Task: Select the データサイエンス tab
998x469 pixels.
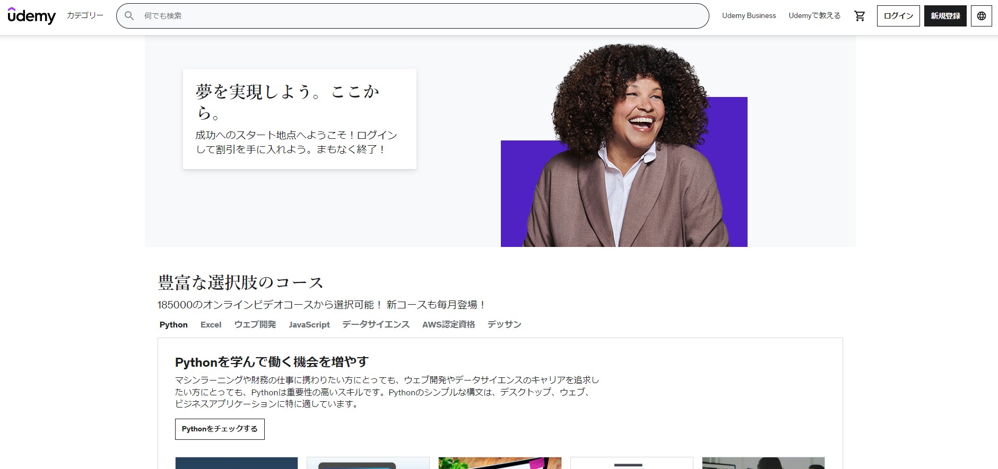Action: click(376, 324)
